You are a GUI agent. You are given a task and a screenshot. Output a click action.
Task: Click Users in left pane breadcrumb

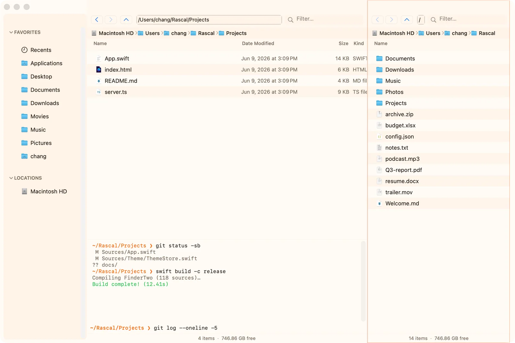[x=149, y=33]
